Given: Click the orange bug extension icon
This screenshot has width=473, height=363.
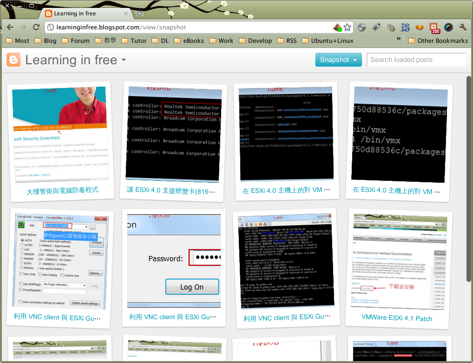Looking at the screenshot, I should click(x=420, y=27).
